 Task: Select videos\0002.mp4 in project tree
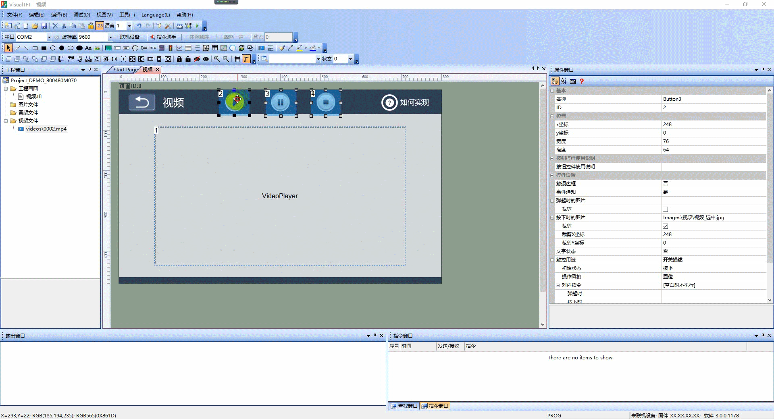point(46,129)
